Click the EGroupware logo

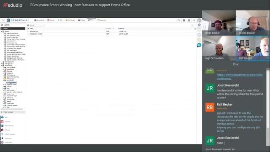[x=18, y=20]
